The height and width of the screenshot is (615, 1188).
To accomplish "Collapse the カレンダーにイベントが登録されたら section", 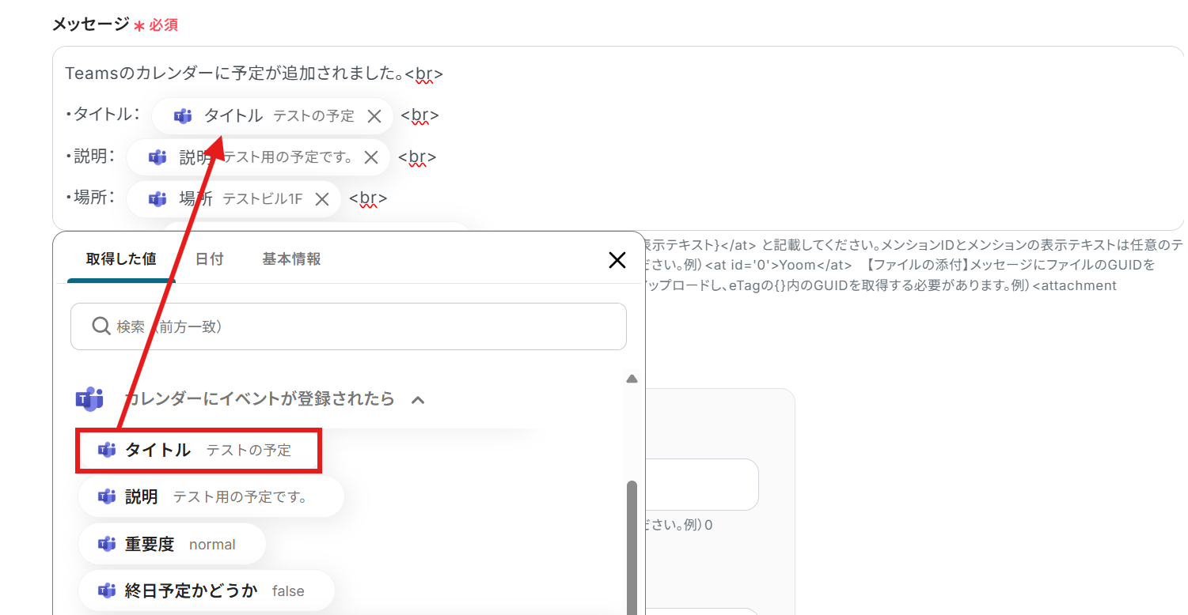I will [418, 400].
